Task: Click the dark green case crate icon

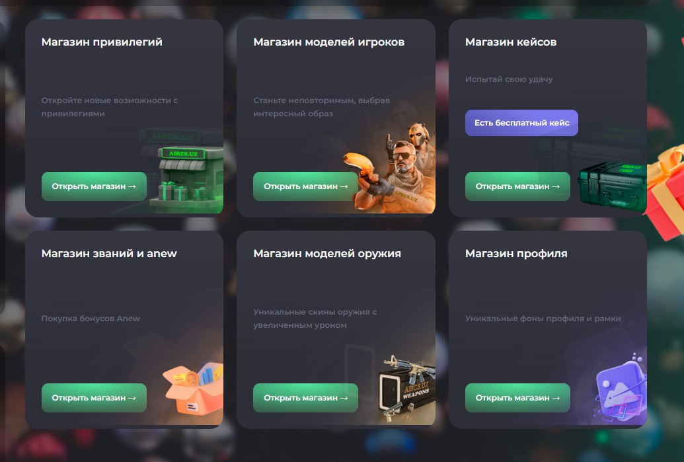Action: tap(613, 187)
